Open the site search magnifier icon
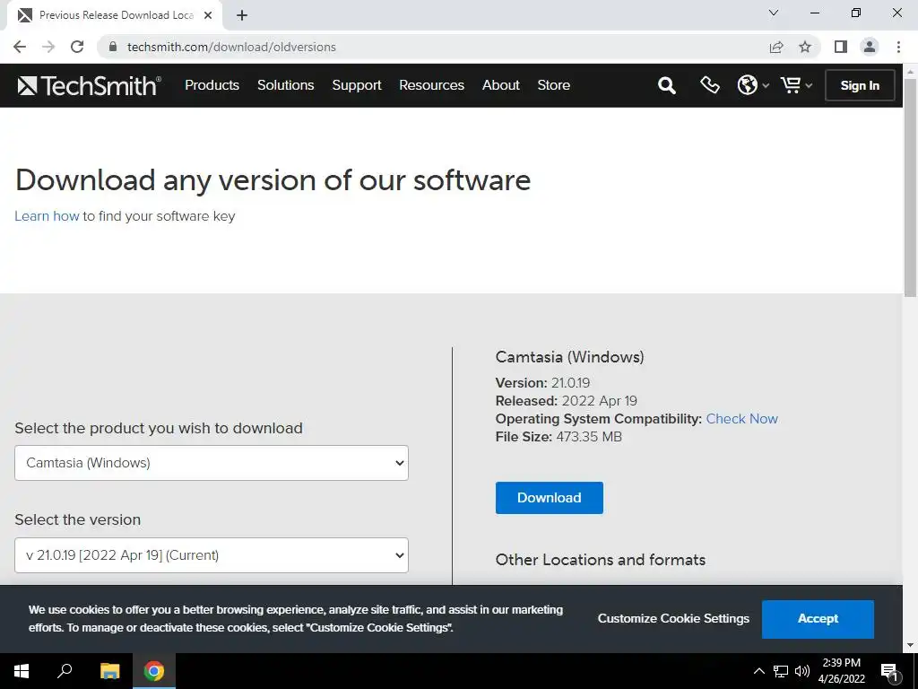 (666, 85)
